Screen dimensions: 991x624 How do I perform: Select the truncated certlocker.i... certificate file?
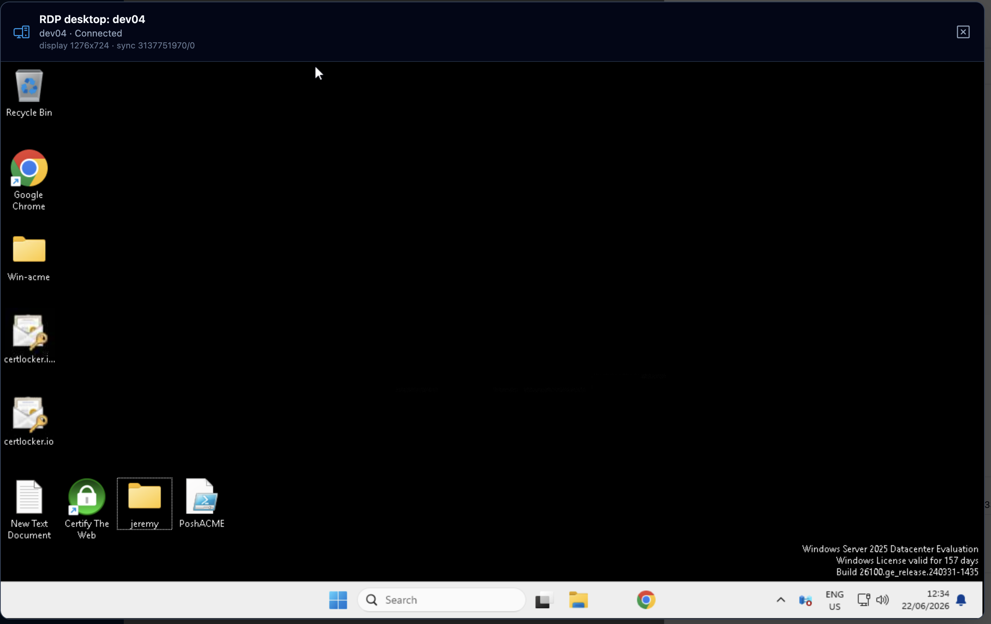pyautogui.click(x=29, y=339)
